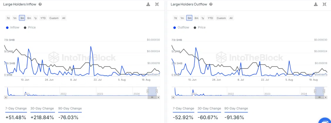This screenshot has width=331, height=123.
Task: Open help for Large Holders Inflow
Action: (x=40, y=4)
